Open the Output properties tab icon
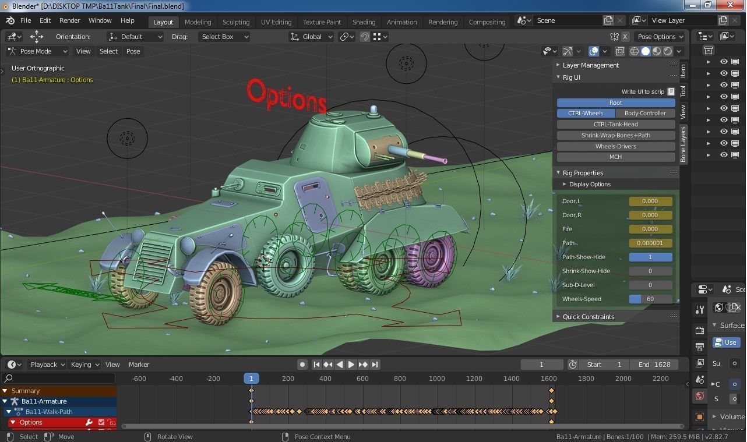747x442 pixels. 700,346
